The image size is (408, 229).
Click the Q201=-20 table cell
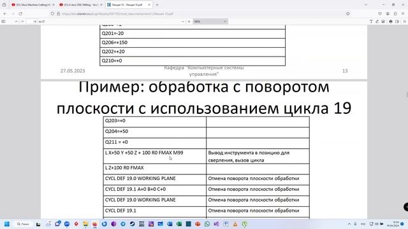[x=193, y=34]
